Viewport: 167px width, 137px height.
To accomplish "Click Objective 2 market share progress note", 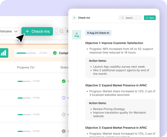I will coord(122,93).
